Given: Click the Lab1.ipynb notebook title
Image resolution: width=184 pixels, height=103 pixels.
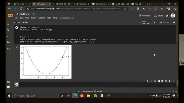Looking at the screenshot, I should point(24,14).
